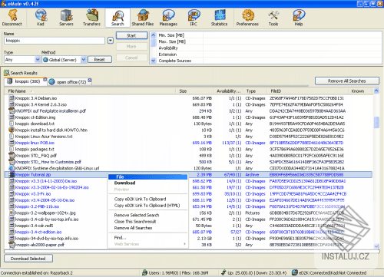
Task: Choose Remove All Searches in context menu
Action: point(148,228)
